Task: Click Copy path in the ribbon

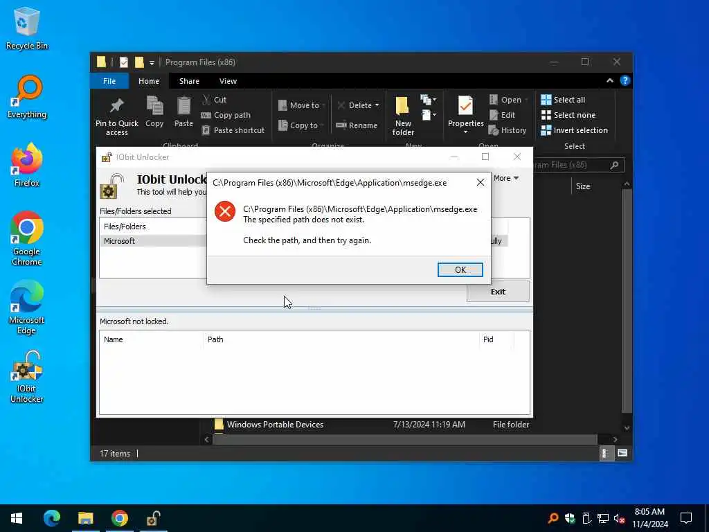Action: point(226,115)
